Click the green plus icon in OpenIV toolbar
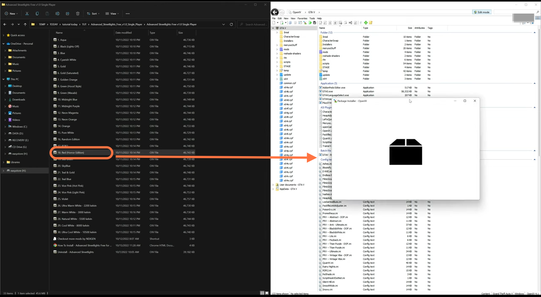The height and width of the screenshot is (297, 541). [366, 23]
